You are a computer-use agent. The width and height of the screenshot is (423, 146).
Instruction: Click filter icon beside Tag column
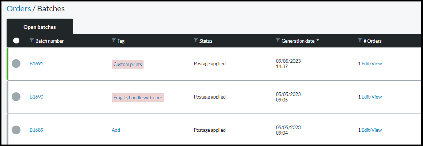click(114, 41)
